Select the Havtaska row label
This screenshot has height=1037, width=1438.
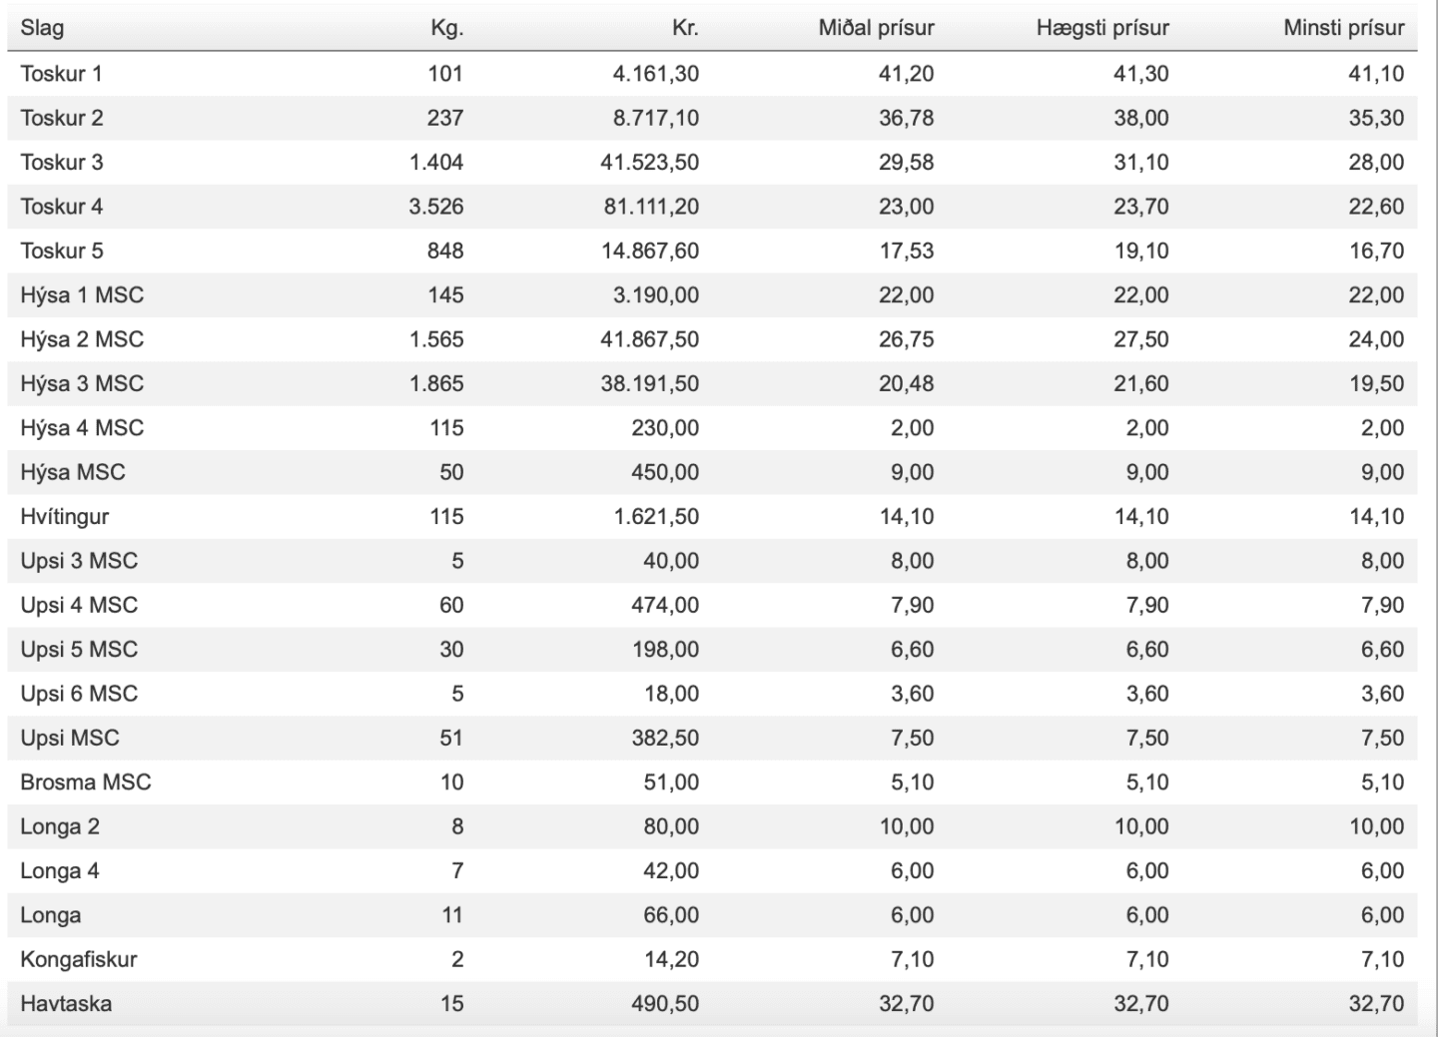[x=66, y=1004]
